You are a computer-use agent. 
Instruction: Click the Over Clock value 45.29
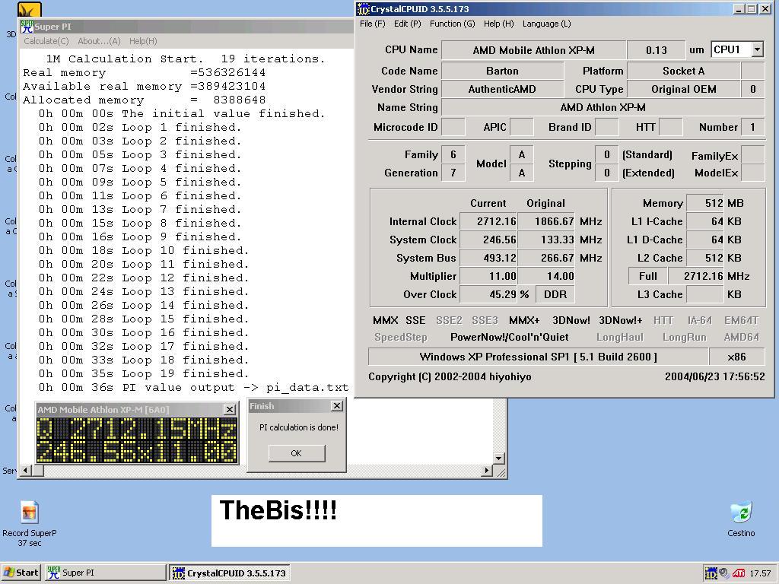tap(488, 294)
